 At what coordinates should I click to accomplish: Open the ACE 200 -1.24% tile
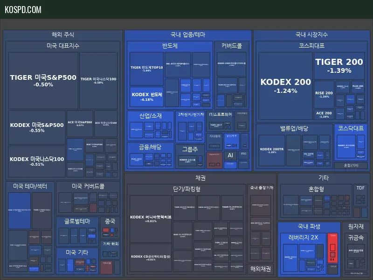pos(324,114)
